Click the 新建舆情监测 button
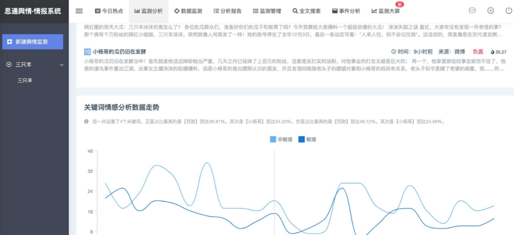The width and height of the screenshot is (514, 235). click(x=33, y=42)
